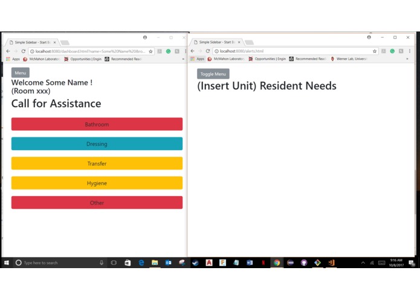420x299 pixels.
Task: Click the red Other button
Action: (x=97, y=203)
